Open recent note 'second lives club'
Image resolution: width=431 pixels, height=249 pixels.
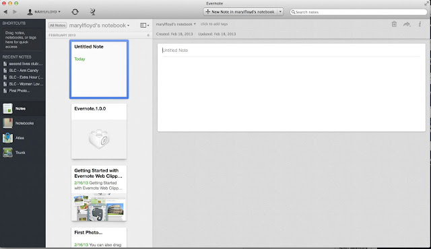click(x=23, y=64)
